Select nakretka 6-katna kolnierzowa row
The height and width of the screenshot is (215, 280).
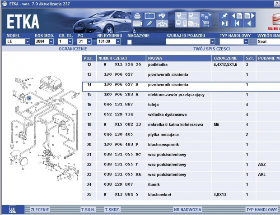181,127
